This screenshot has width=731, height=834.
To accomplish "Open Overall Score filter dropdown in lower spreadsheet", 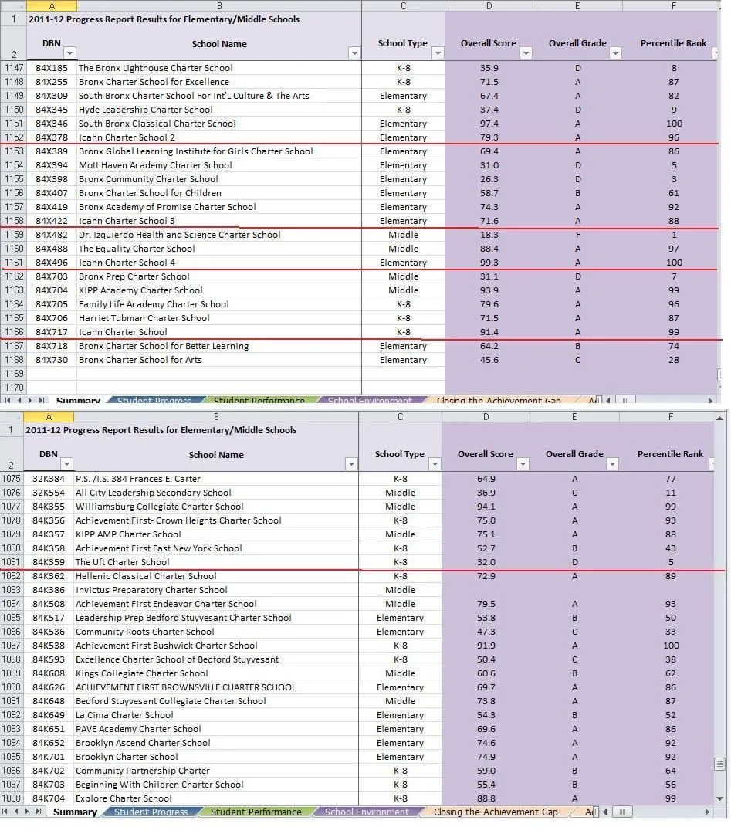I will point(523,464).
